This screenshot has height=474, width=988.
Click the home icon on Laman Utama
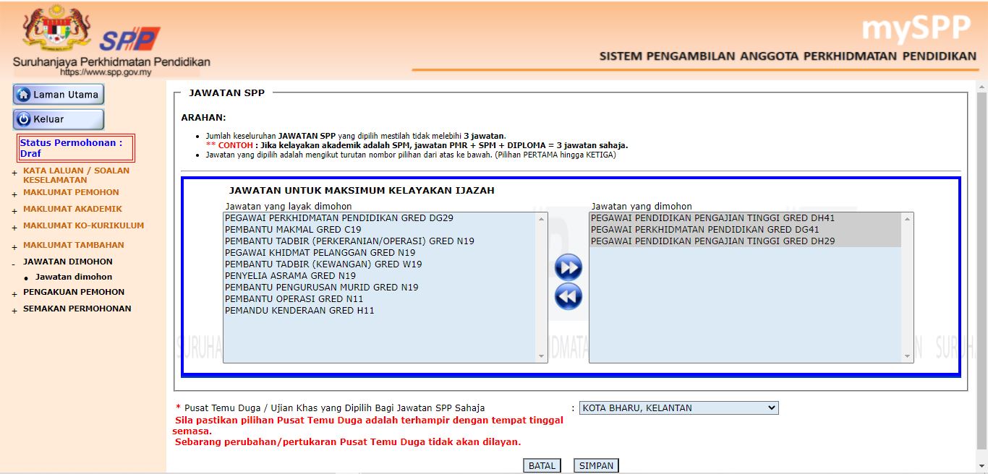24,95
